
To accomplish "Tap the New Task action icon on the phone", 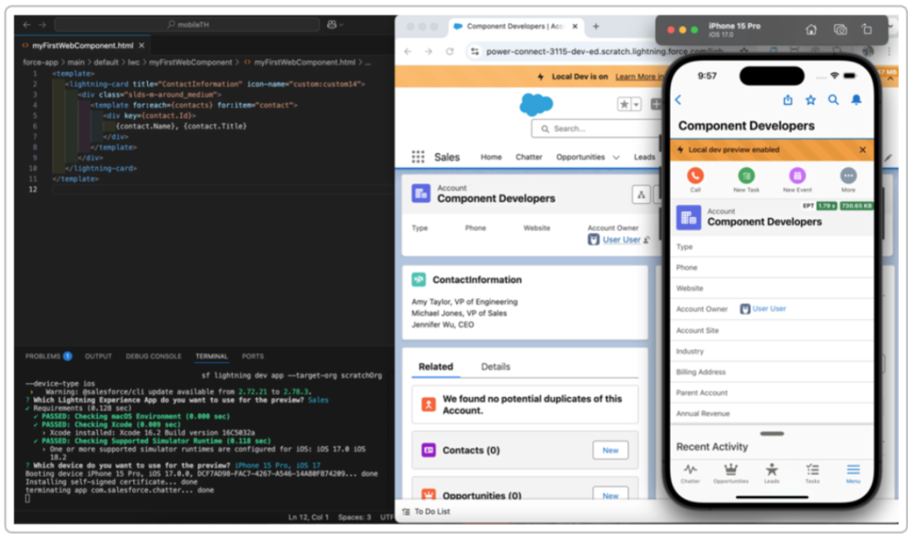I will click(746, 175).
